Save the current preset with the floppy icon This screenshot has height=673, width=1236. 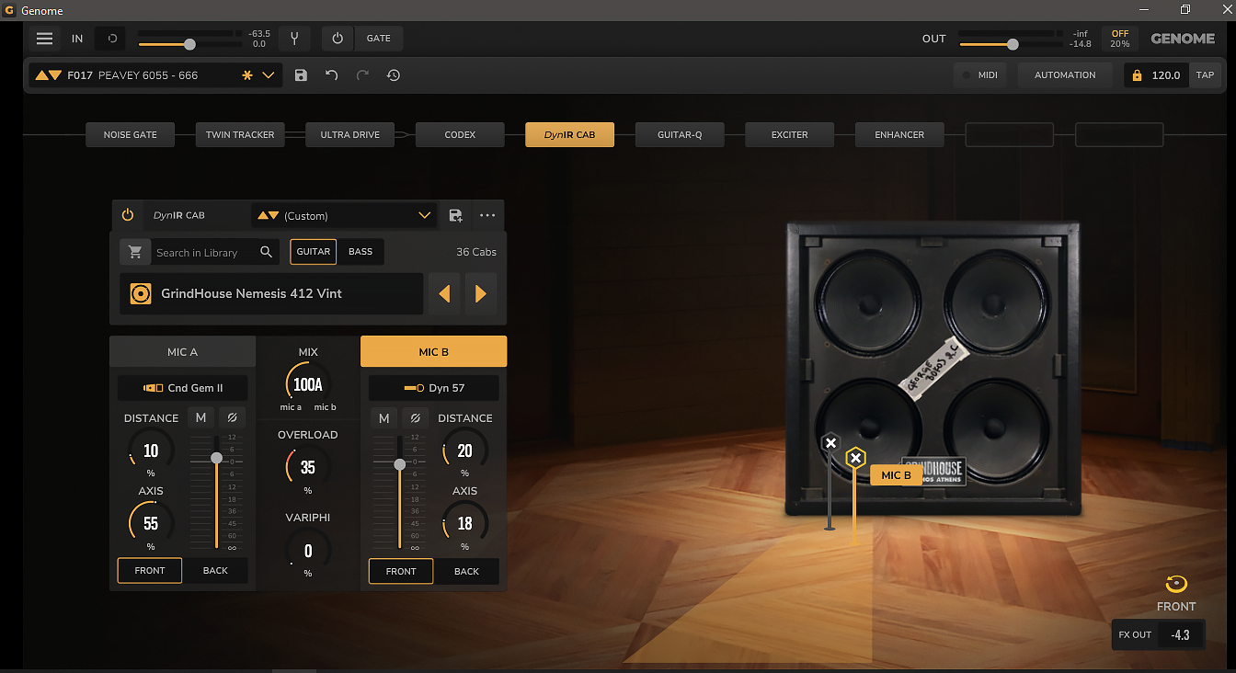tap(301, 75)
